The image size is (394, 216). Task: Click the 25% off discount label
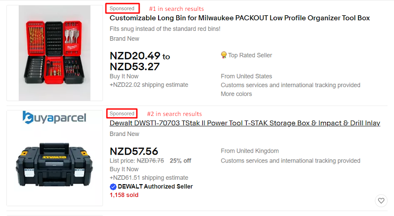click(x=180, y=161)
